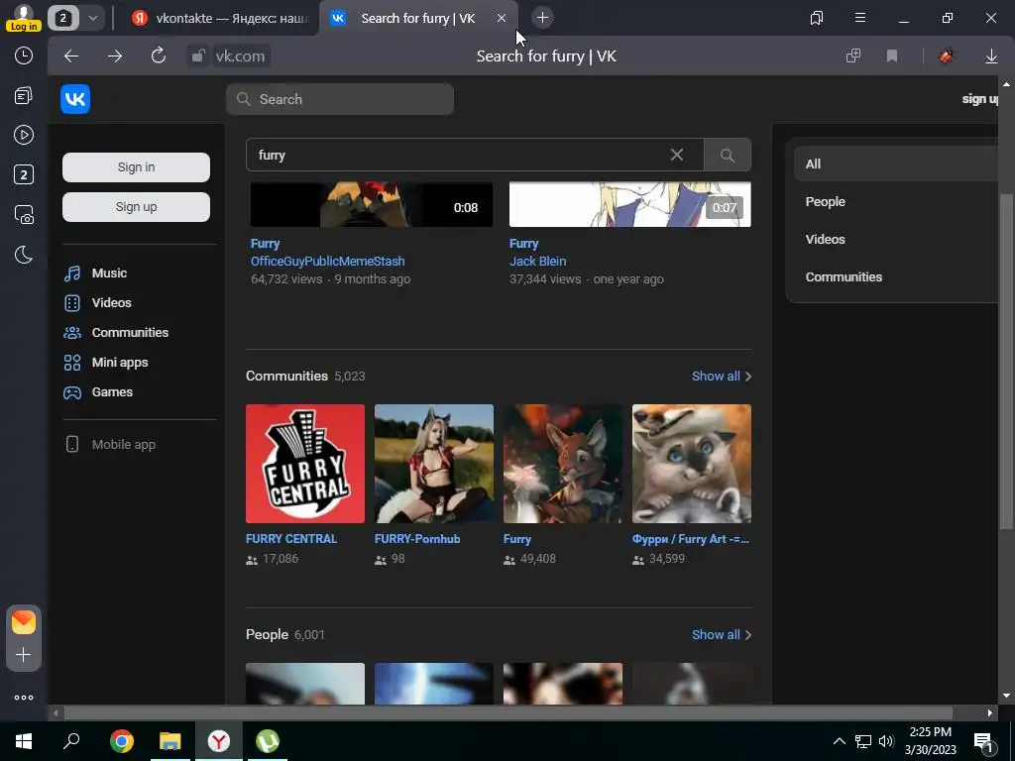Click the Sign up button in left panel
Image resolution: width=1015 pixels, height=761 pixels.
[136, 207]
